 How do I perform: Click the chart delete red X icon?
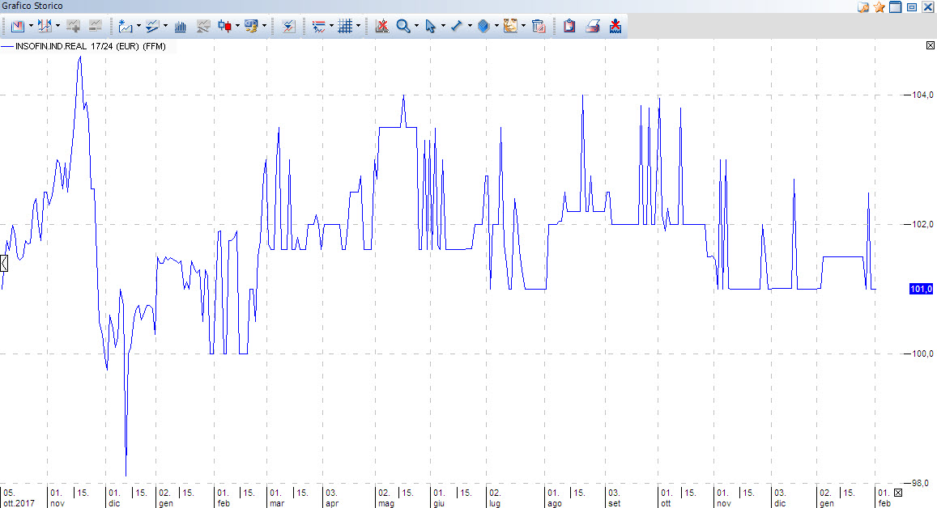coord(381,26)
